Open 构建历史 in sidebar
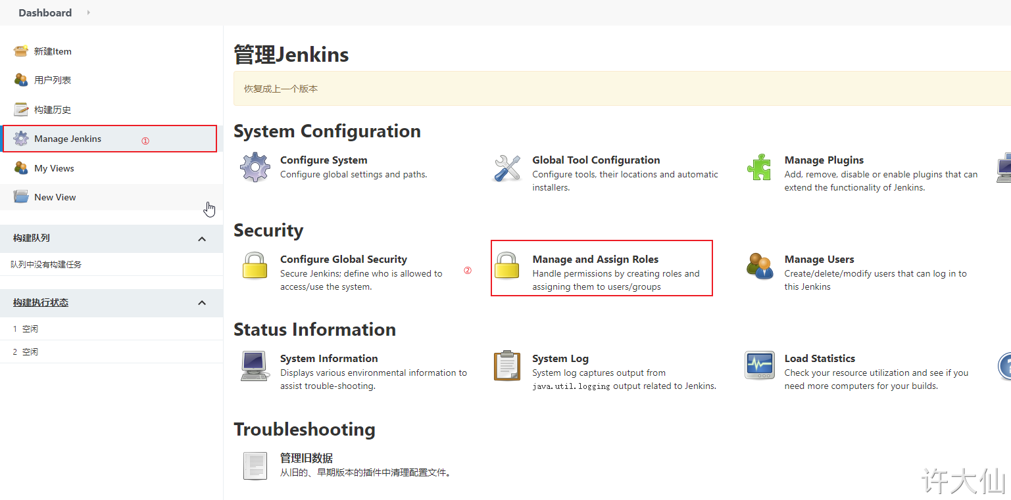 (53, 110)
